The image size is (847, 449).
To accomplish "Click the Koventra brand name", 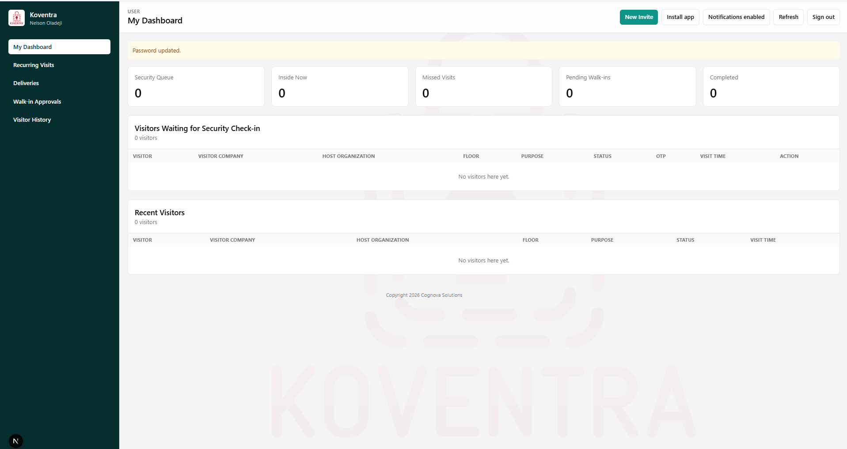I will (43, 15).
